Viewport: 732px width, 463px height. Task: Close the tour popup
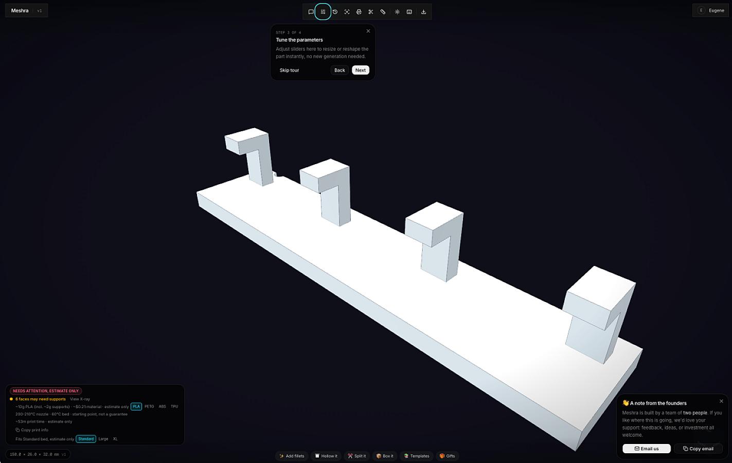368,31
